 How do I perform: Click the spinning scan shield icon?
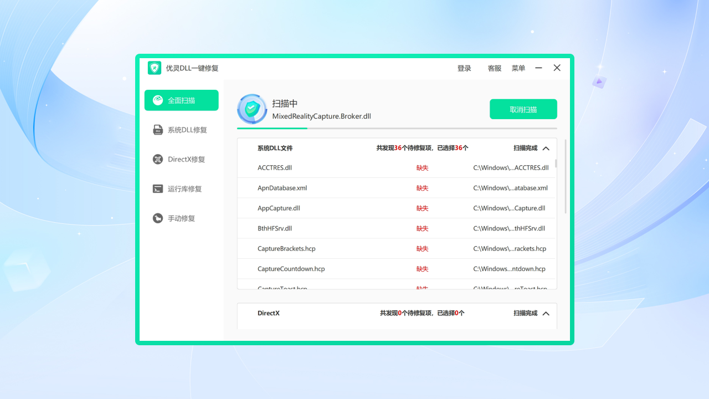(252, 109)
